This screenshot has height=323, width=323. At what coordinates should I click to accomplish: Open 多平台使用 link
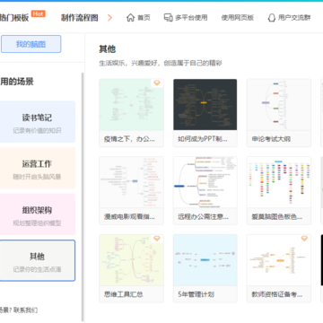191,18
